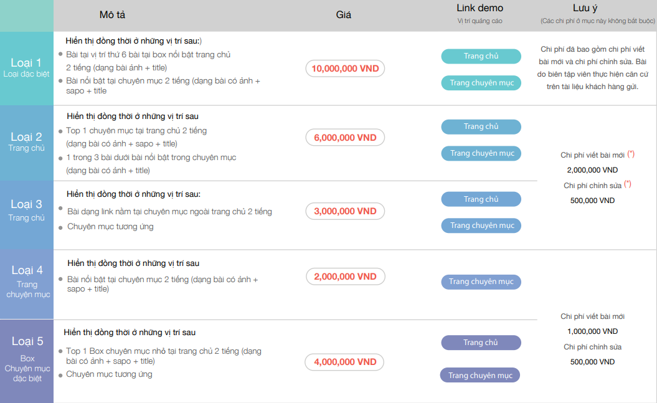Click Trang chủ demo button for Loại 3
The image size is (657, 403).
481,199
